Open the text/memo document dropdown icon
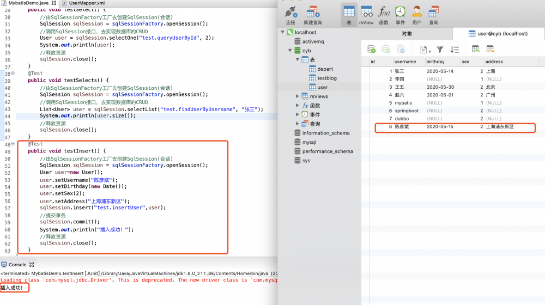The height and width of the screenshot is (305, 545). tap(425, 50)
